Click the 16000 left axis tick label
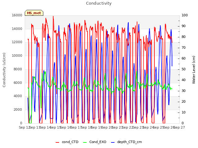Image resolution: width=198 pixels, height=148 pixels. click(x=17, y=15)
